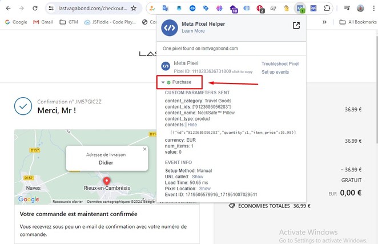Click the Troubleshoot Pixel link
This screenshot has height=244, width=378.
(280, 64)
